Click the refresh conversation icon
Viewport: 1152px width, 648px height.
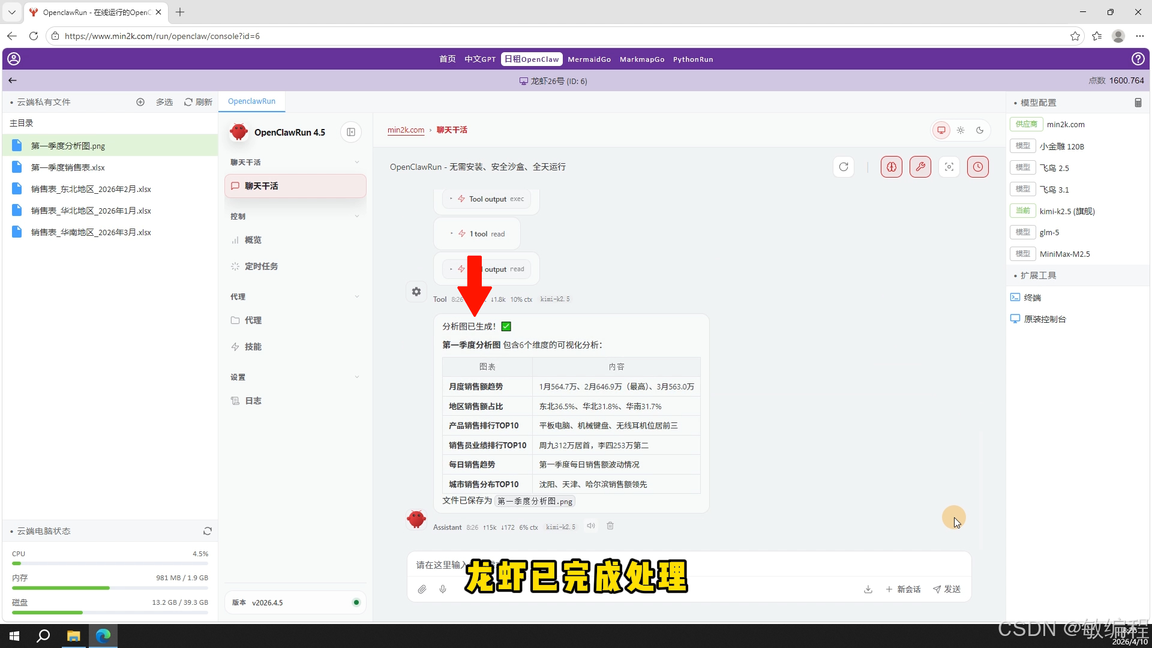844,167
